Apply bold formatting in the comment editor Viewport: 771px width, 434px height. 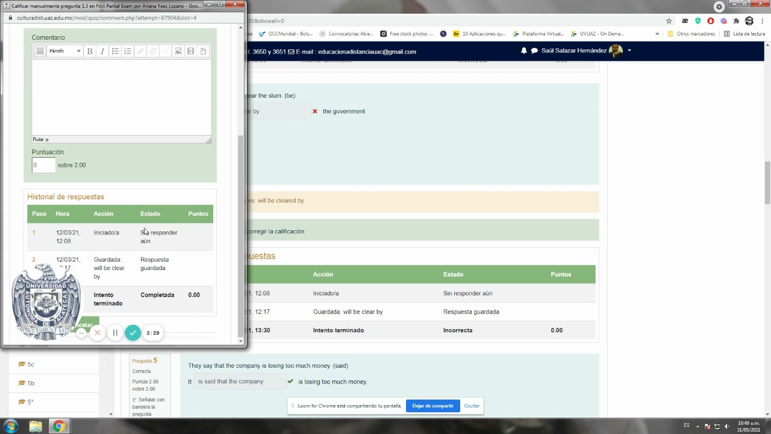[90, 51]
